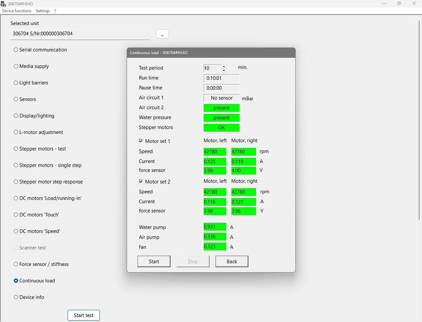Select the Force sensor / stiffness option
The image size is (422, 322).
click(x=16, y=264)
